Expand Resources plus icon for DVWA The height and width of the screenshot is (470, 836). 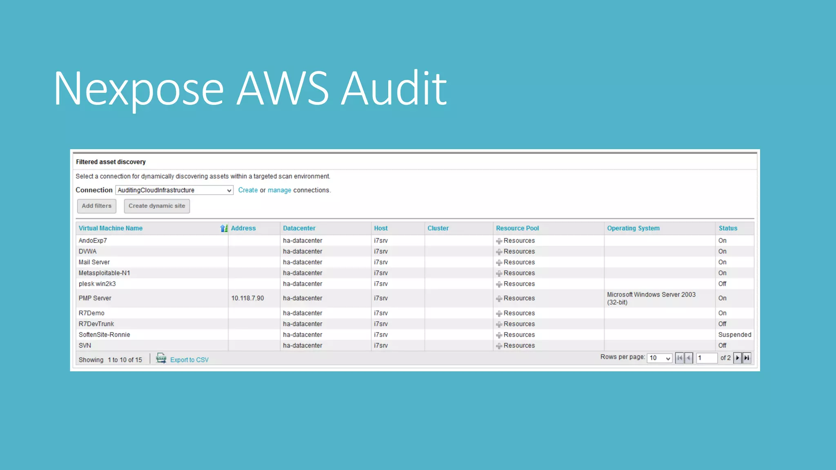(499, 252)
